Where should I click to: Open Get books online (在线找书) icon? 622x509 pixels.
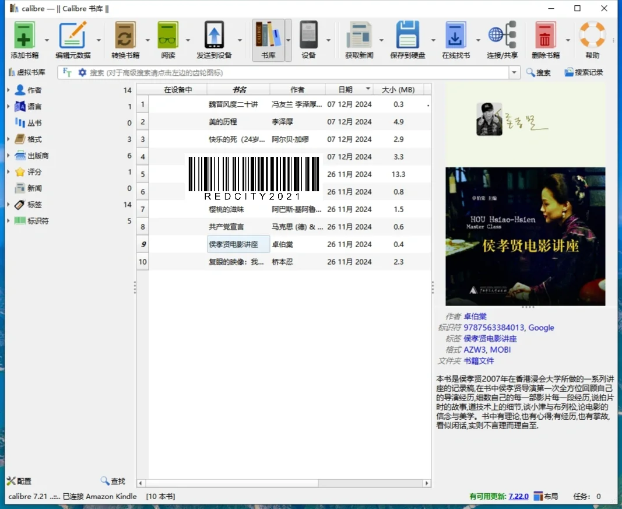pyautogui.click(x=455, y=35)
